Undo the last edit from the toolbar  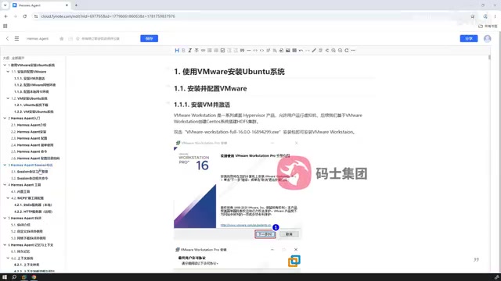tap(301, 50)
